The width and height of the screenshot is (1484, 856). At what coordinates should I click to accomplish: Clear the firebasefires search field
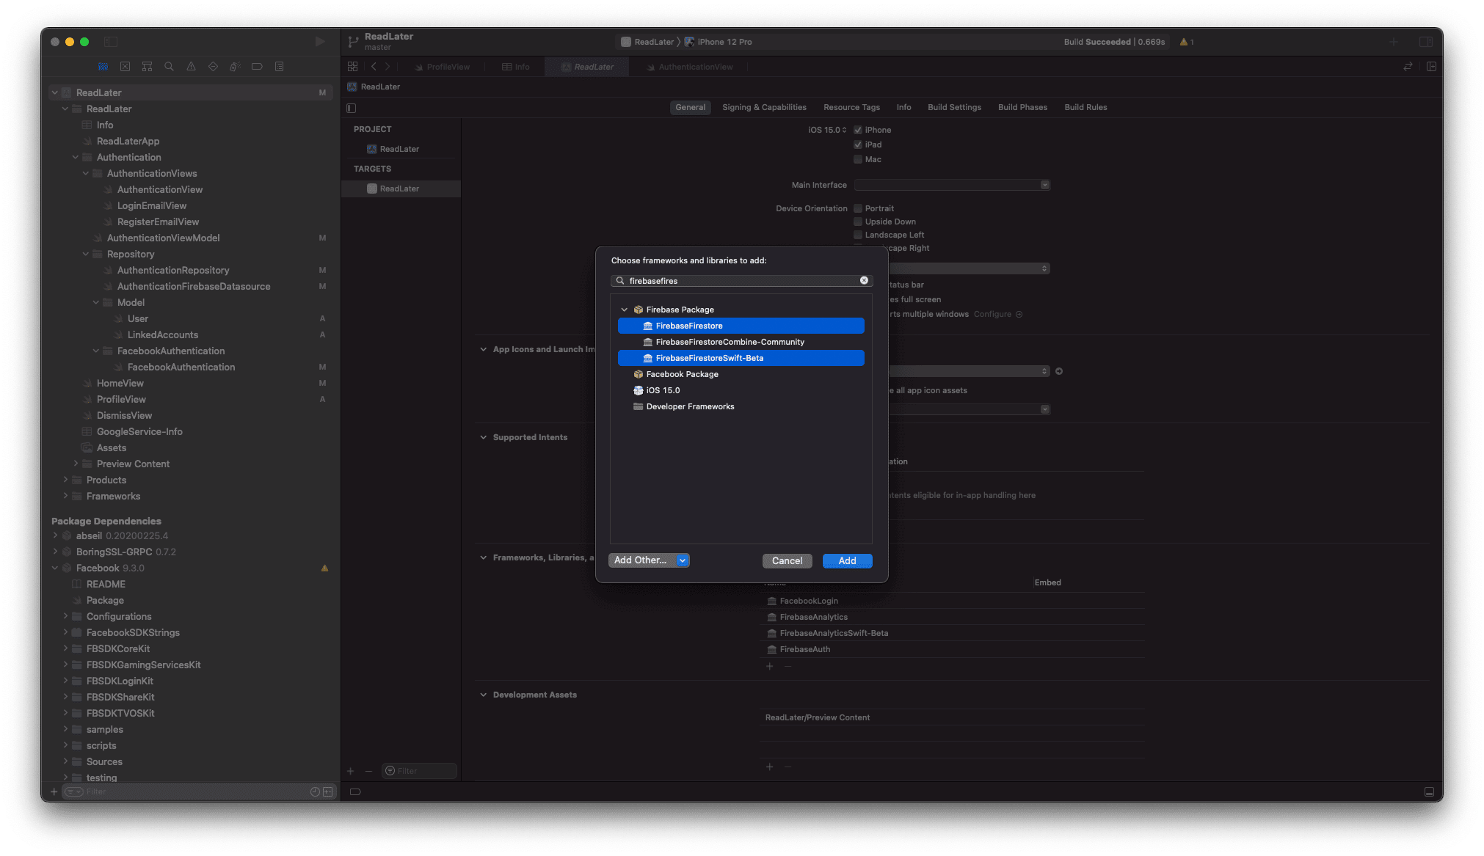(864, 280)
